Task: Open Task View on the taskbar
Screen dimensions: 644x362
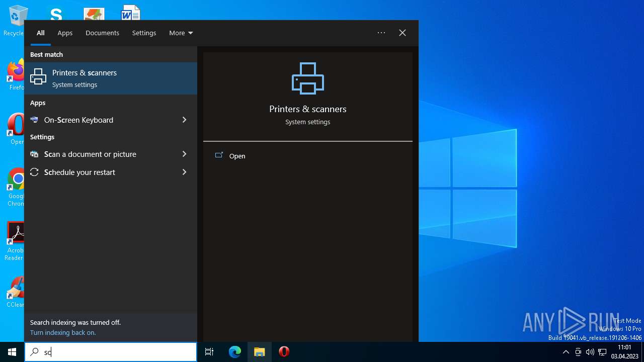Action: [x=209, y=352]
